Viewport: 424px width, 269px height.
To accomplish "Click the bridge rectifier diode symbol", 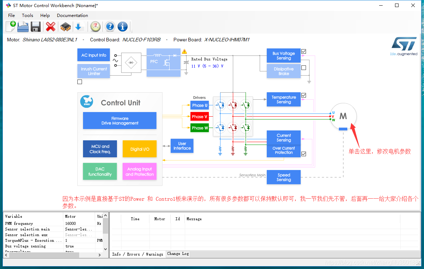I will (x=131, y=63).
